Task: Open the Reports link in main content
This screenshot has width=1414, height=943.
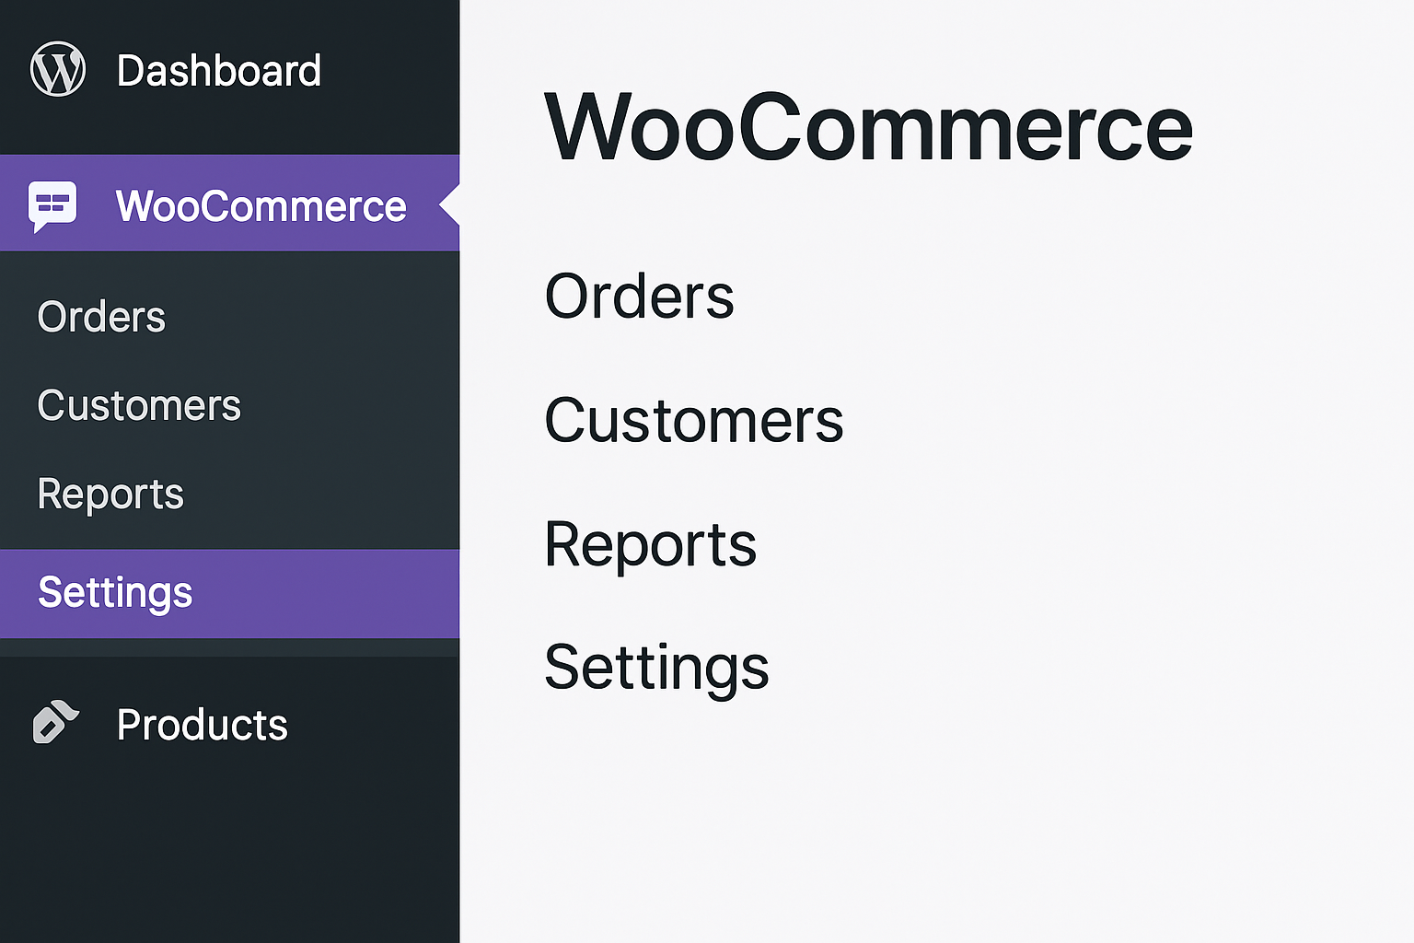Action: coord(650,544)
